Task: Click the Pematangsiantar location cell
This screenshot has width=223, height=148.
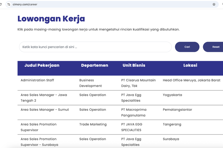Action: click(x=177, y=110)
